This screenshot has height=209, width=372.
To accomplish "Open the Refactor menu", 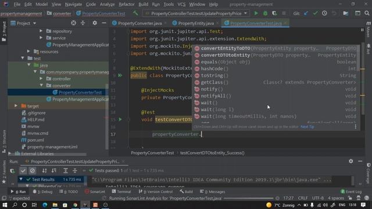I will (127, 4).
